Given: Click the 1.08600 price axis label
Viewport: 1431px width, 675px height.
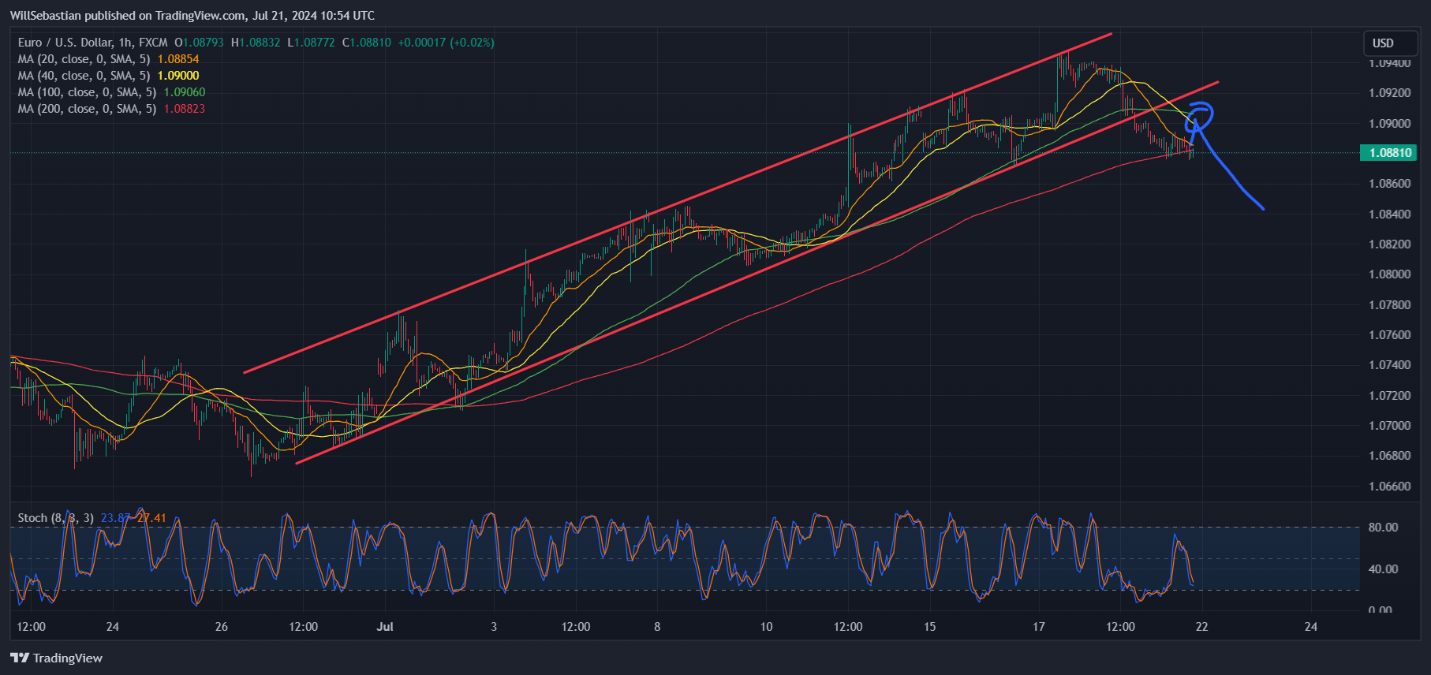Looking at the screenshot, I should [1389, 184].
